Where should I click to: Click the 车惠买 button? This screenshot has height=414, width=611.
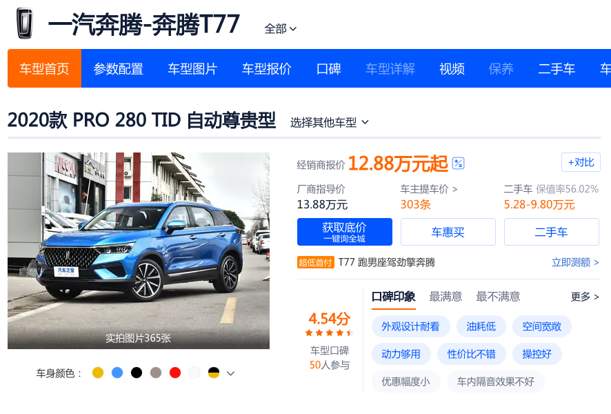click(448, 232)
